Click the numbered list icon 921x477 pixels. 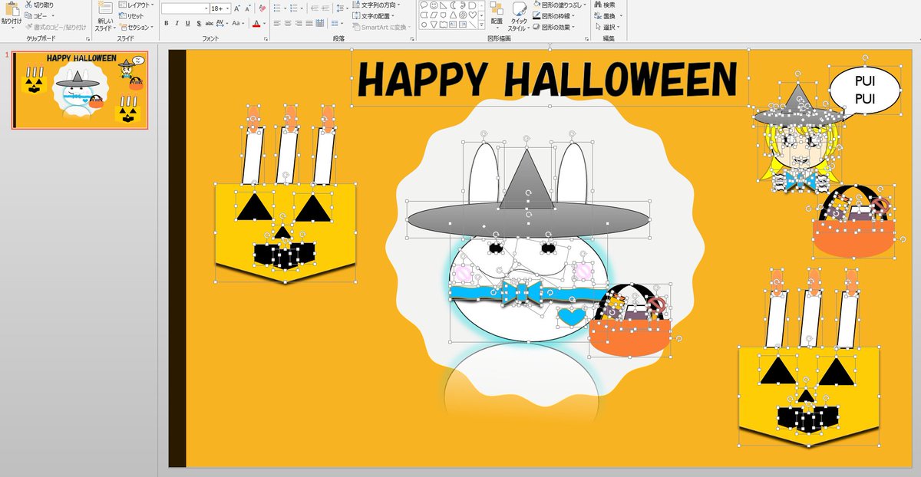(x=295, y=8)
